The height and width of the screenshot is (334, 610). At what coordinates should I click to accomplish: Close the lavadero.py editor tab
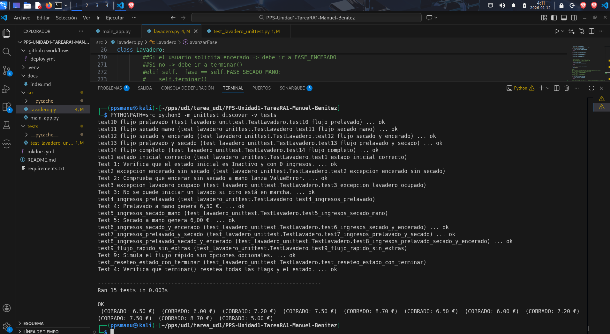pyautogui.click(x=196, y=31)
